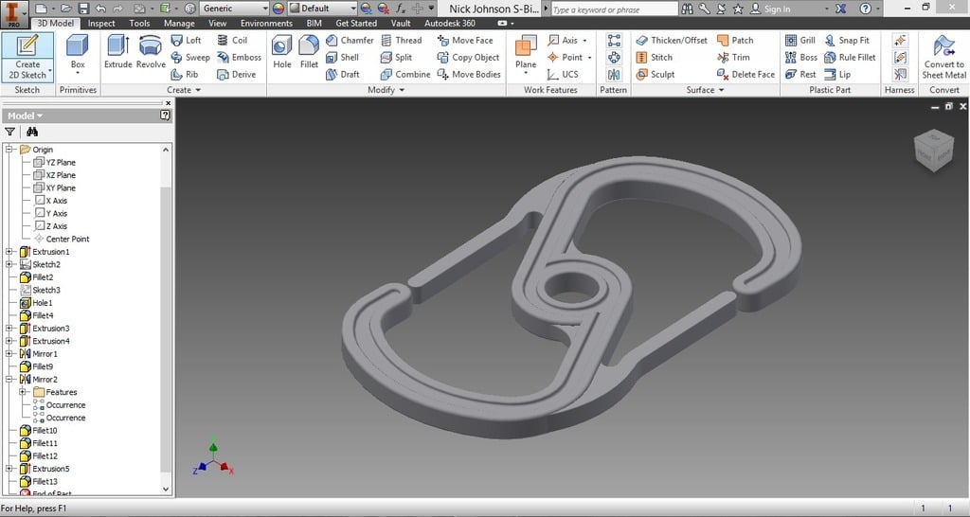
Task: Switch to the Tools ribbon tab
Action: [139, 23]
